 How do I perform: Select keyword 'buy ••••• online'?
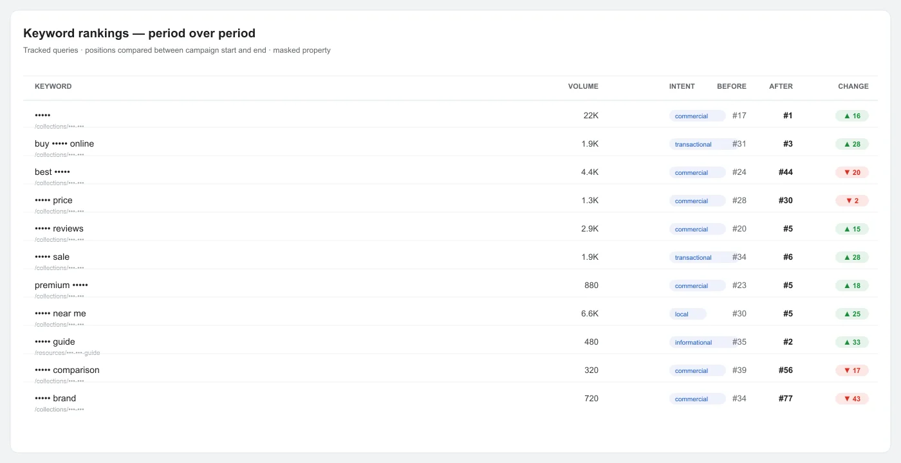point(64,143)
